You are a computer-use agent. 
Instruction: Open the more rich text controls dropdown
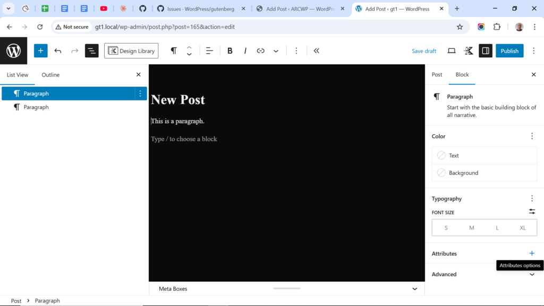pyautogui.click(x=276, y=51)
